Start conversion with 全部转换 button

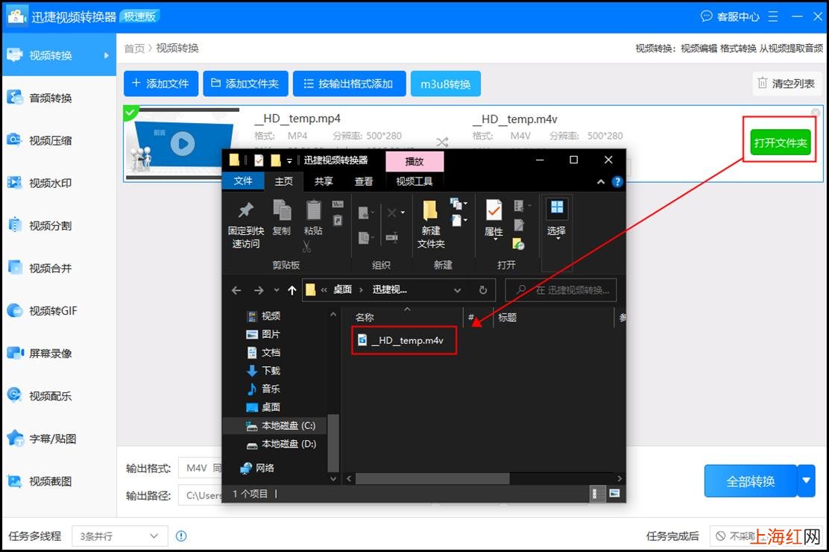pos(750,480)
